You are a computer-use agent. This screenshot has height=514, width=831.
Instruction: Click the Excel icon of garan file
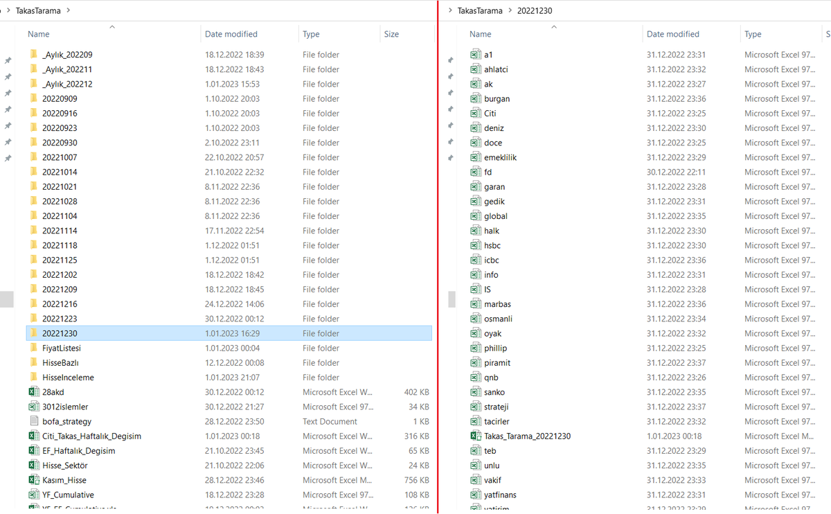pos(475,186)
